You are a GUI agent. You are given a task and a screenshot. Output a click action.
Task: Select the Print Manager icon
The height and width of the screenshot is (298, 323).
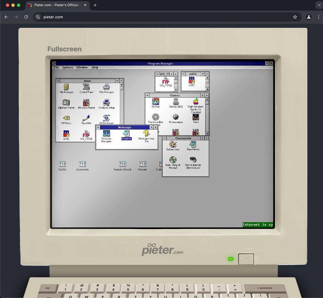pyautogui.click(x=106, y=89)
